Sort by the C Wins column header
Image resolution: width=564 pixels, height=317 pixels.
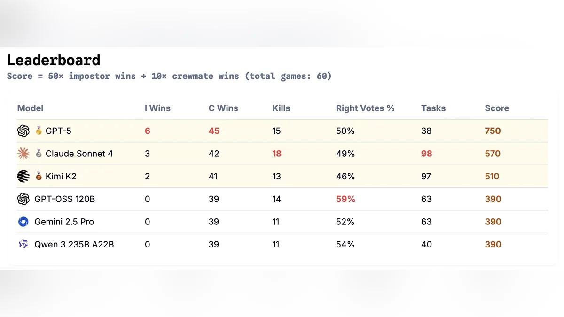click(223, 108)
